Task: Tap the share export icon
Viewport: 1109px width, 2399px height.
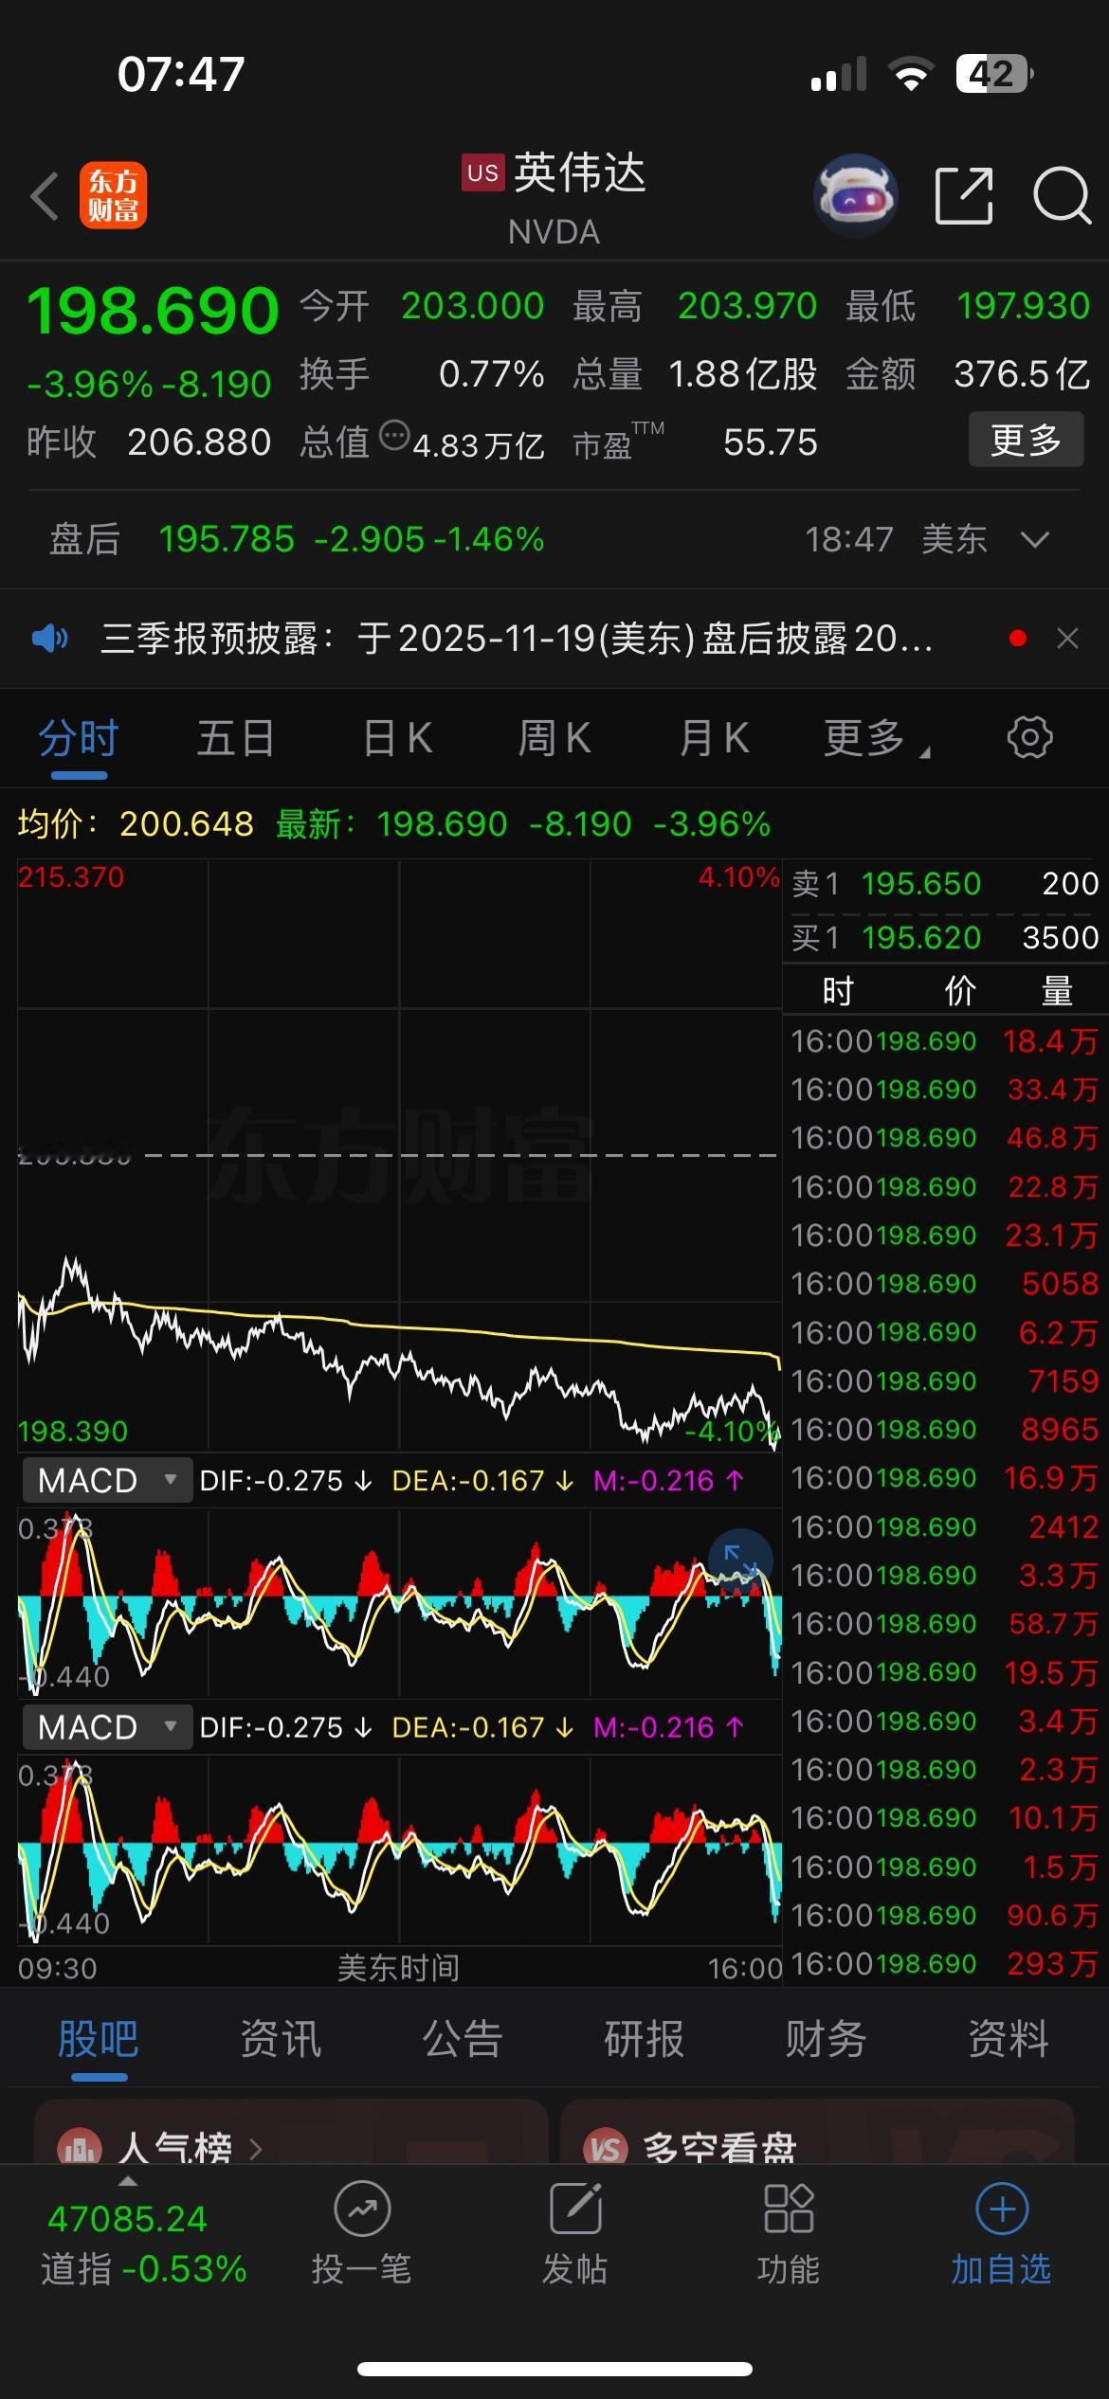Action: pos(964,196)
